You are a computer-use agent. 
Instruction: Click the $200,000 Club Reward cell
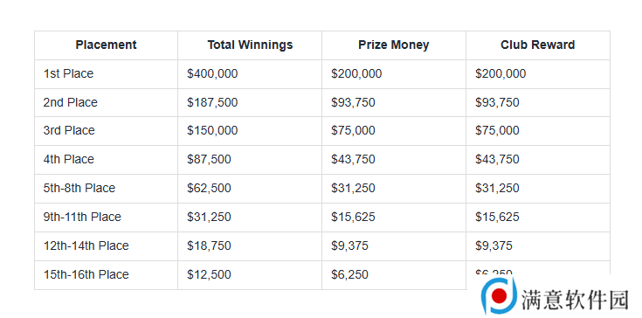500,73
